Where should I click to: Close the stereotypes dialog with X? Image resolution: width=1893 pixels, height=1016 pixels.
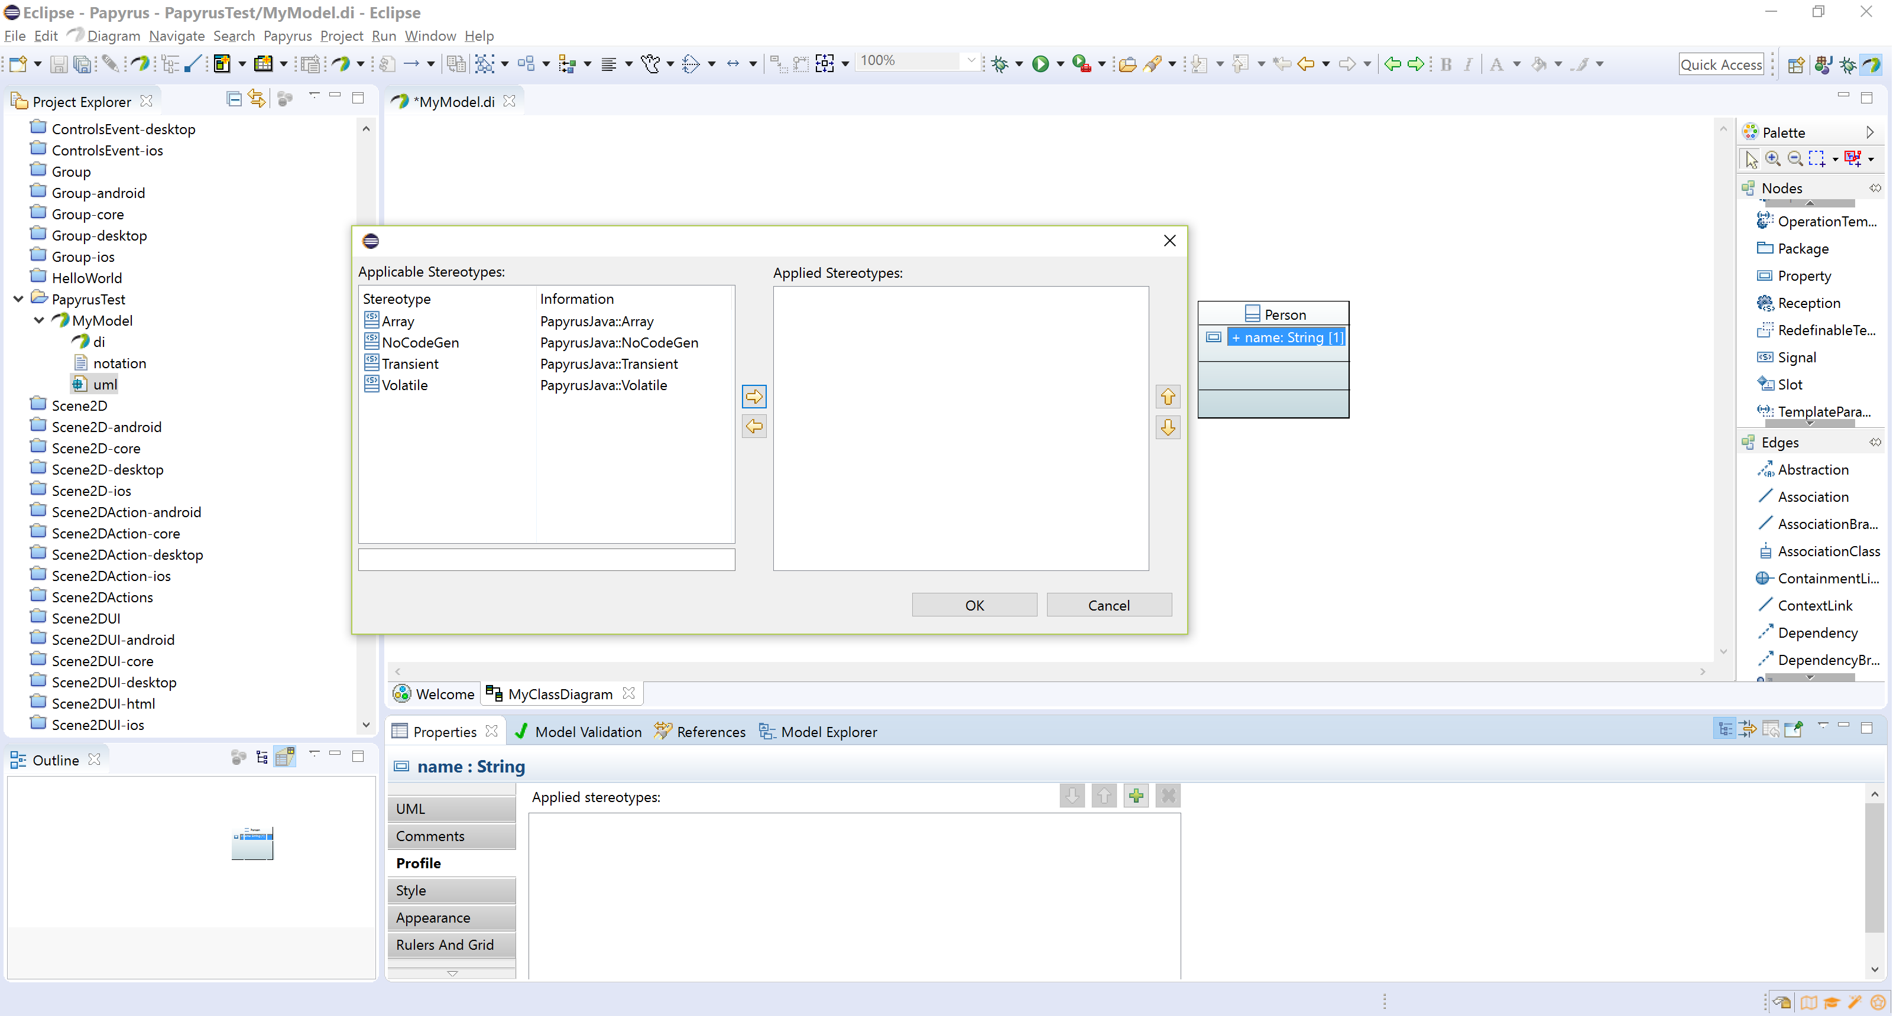pyautogui.click(x=1170, y=240)
